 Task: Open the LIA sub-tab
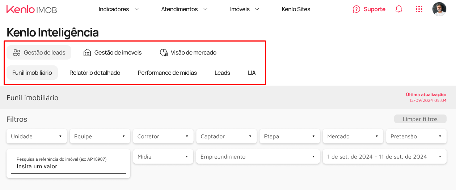(252, 73)
